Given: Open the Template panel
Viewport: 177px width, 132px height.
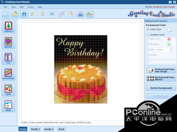Looking at the screenshot, I should point(8,27).
